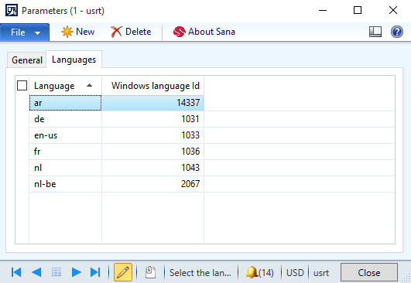Open the File menu dropdown
The height and width of the screenshot is (283, 411).
click(25, 32)
